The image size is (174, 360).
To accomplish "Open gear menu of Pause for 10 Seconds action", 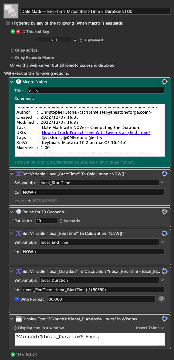I will click(x=165, y=212).
